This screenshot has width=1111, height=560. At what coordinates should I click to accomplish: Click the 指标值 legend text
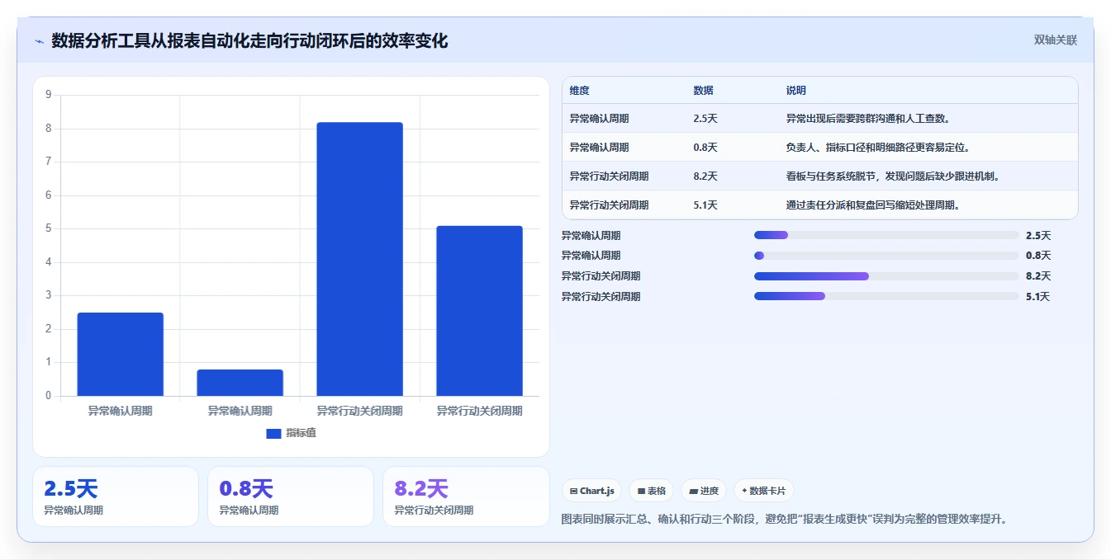coord(301,433)
